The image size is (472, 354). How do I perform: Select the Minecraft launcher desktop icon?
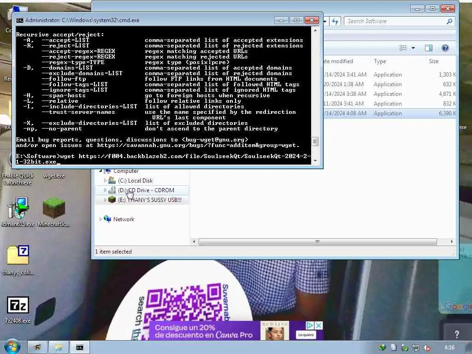pyautogui.click(x=54, y=212)
